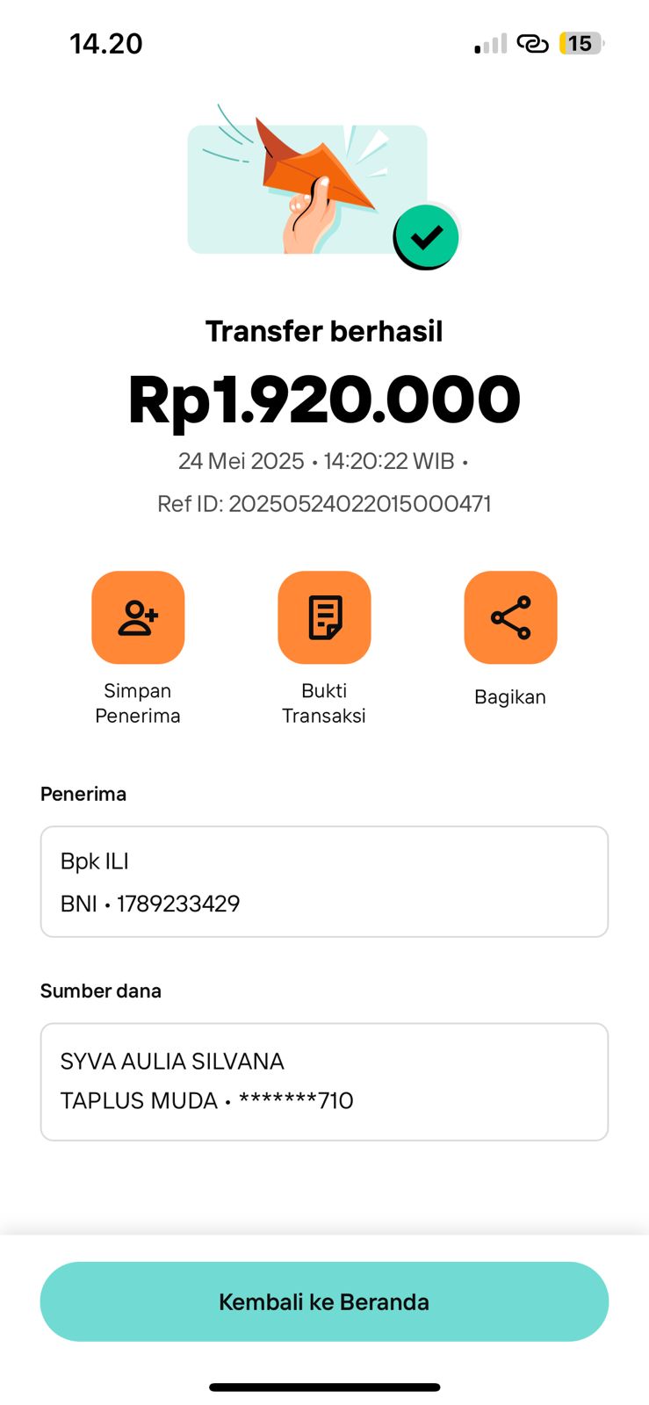The image size is (649, 1405).
Task: Tap the transaction date and time text
Action: tap(322, 461)
